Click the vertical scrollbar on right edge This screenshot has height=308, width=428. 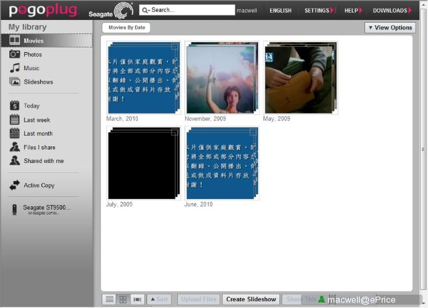coord(423,149)
